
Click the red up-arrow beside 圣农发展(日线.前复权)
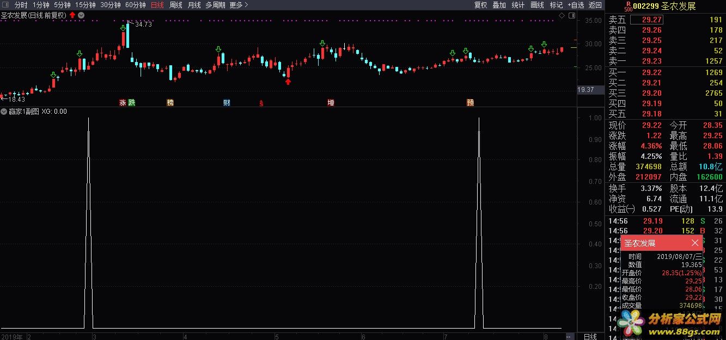pyautogui.click(x=72, y=15)
